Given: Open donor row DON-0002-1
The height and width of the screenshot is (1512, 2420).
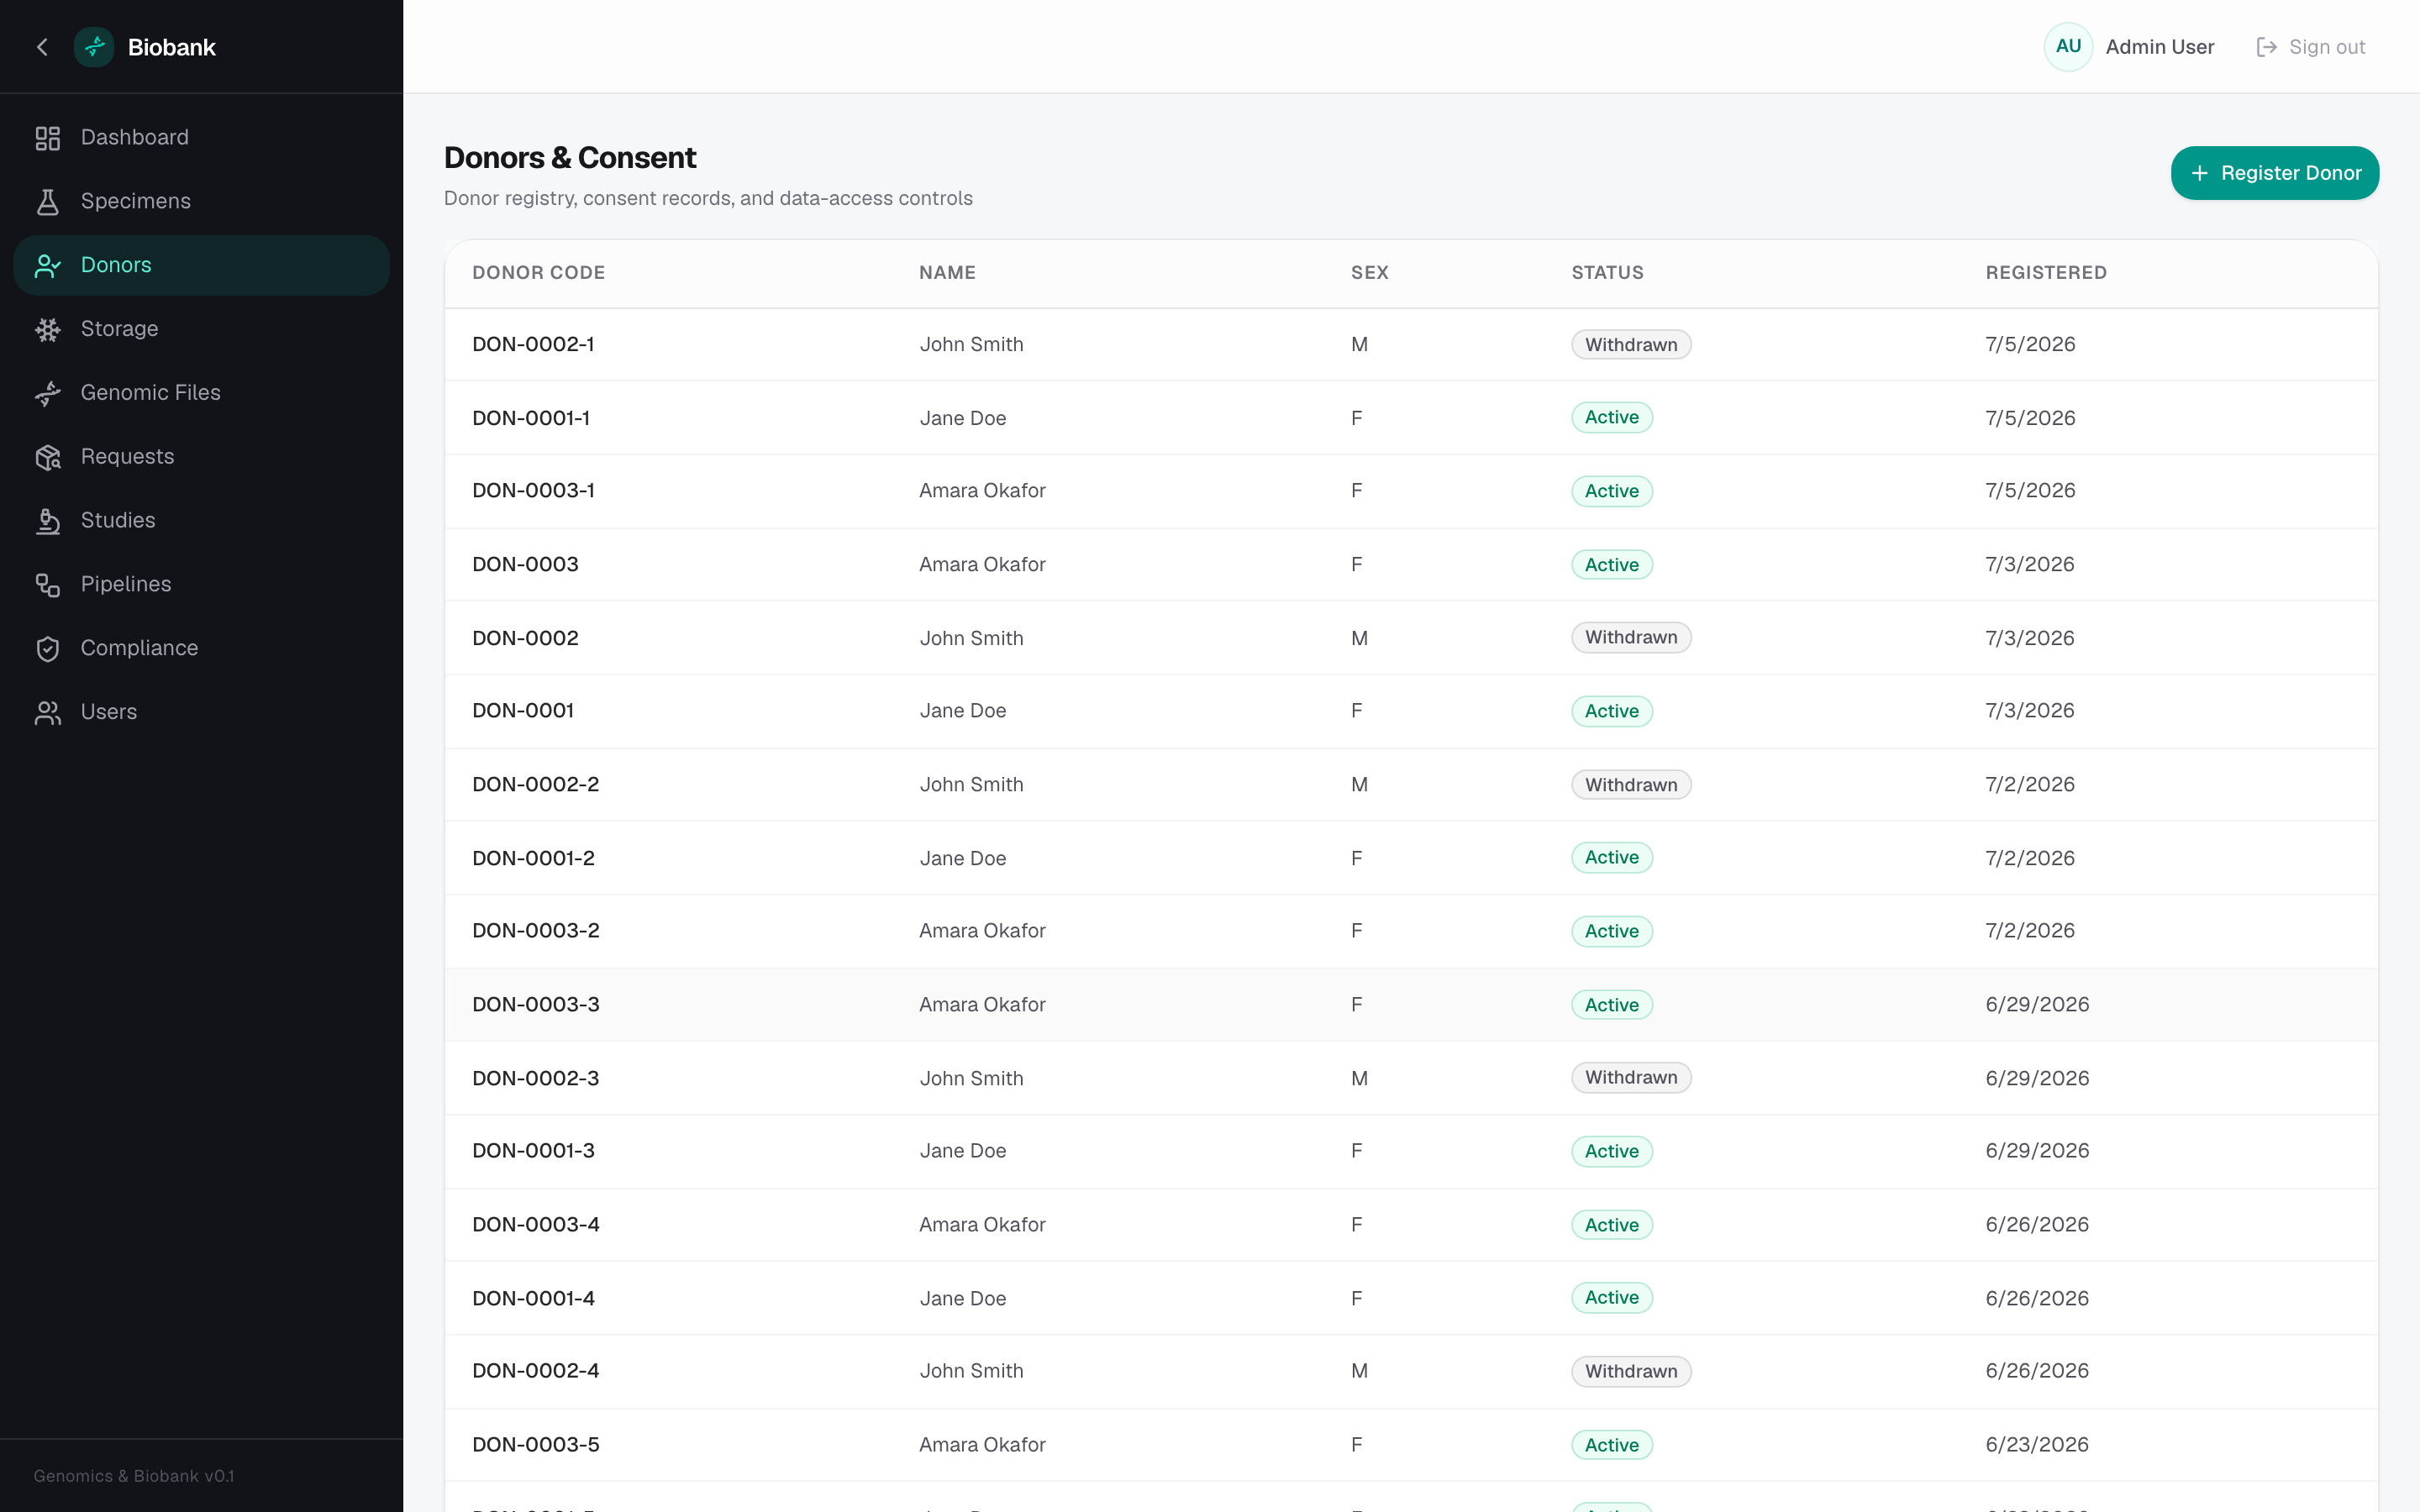Looking at the screenshot, I should 1411,344.
